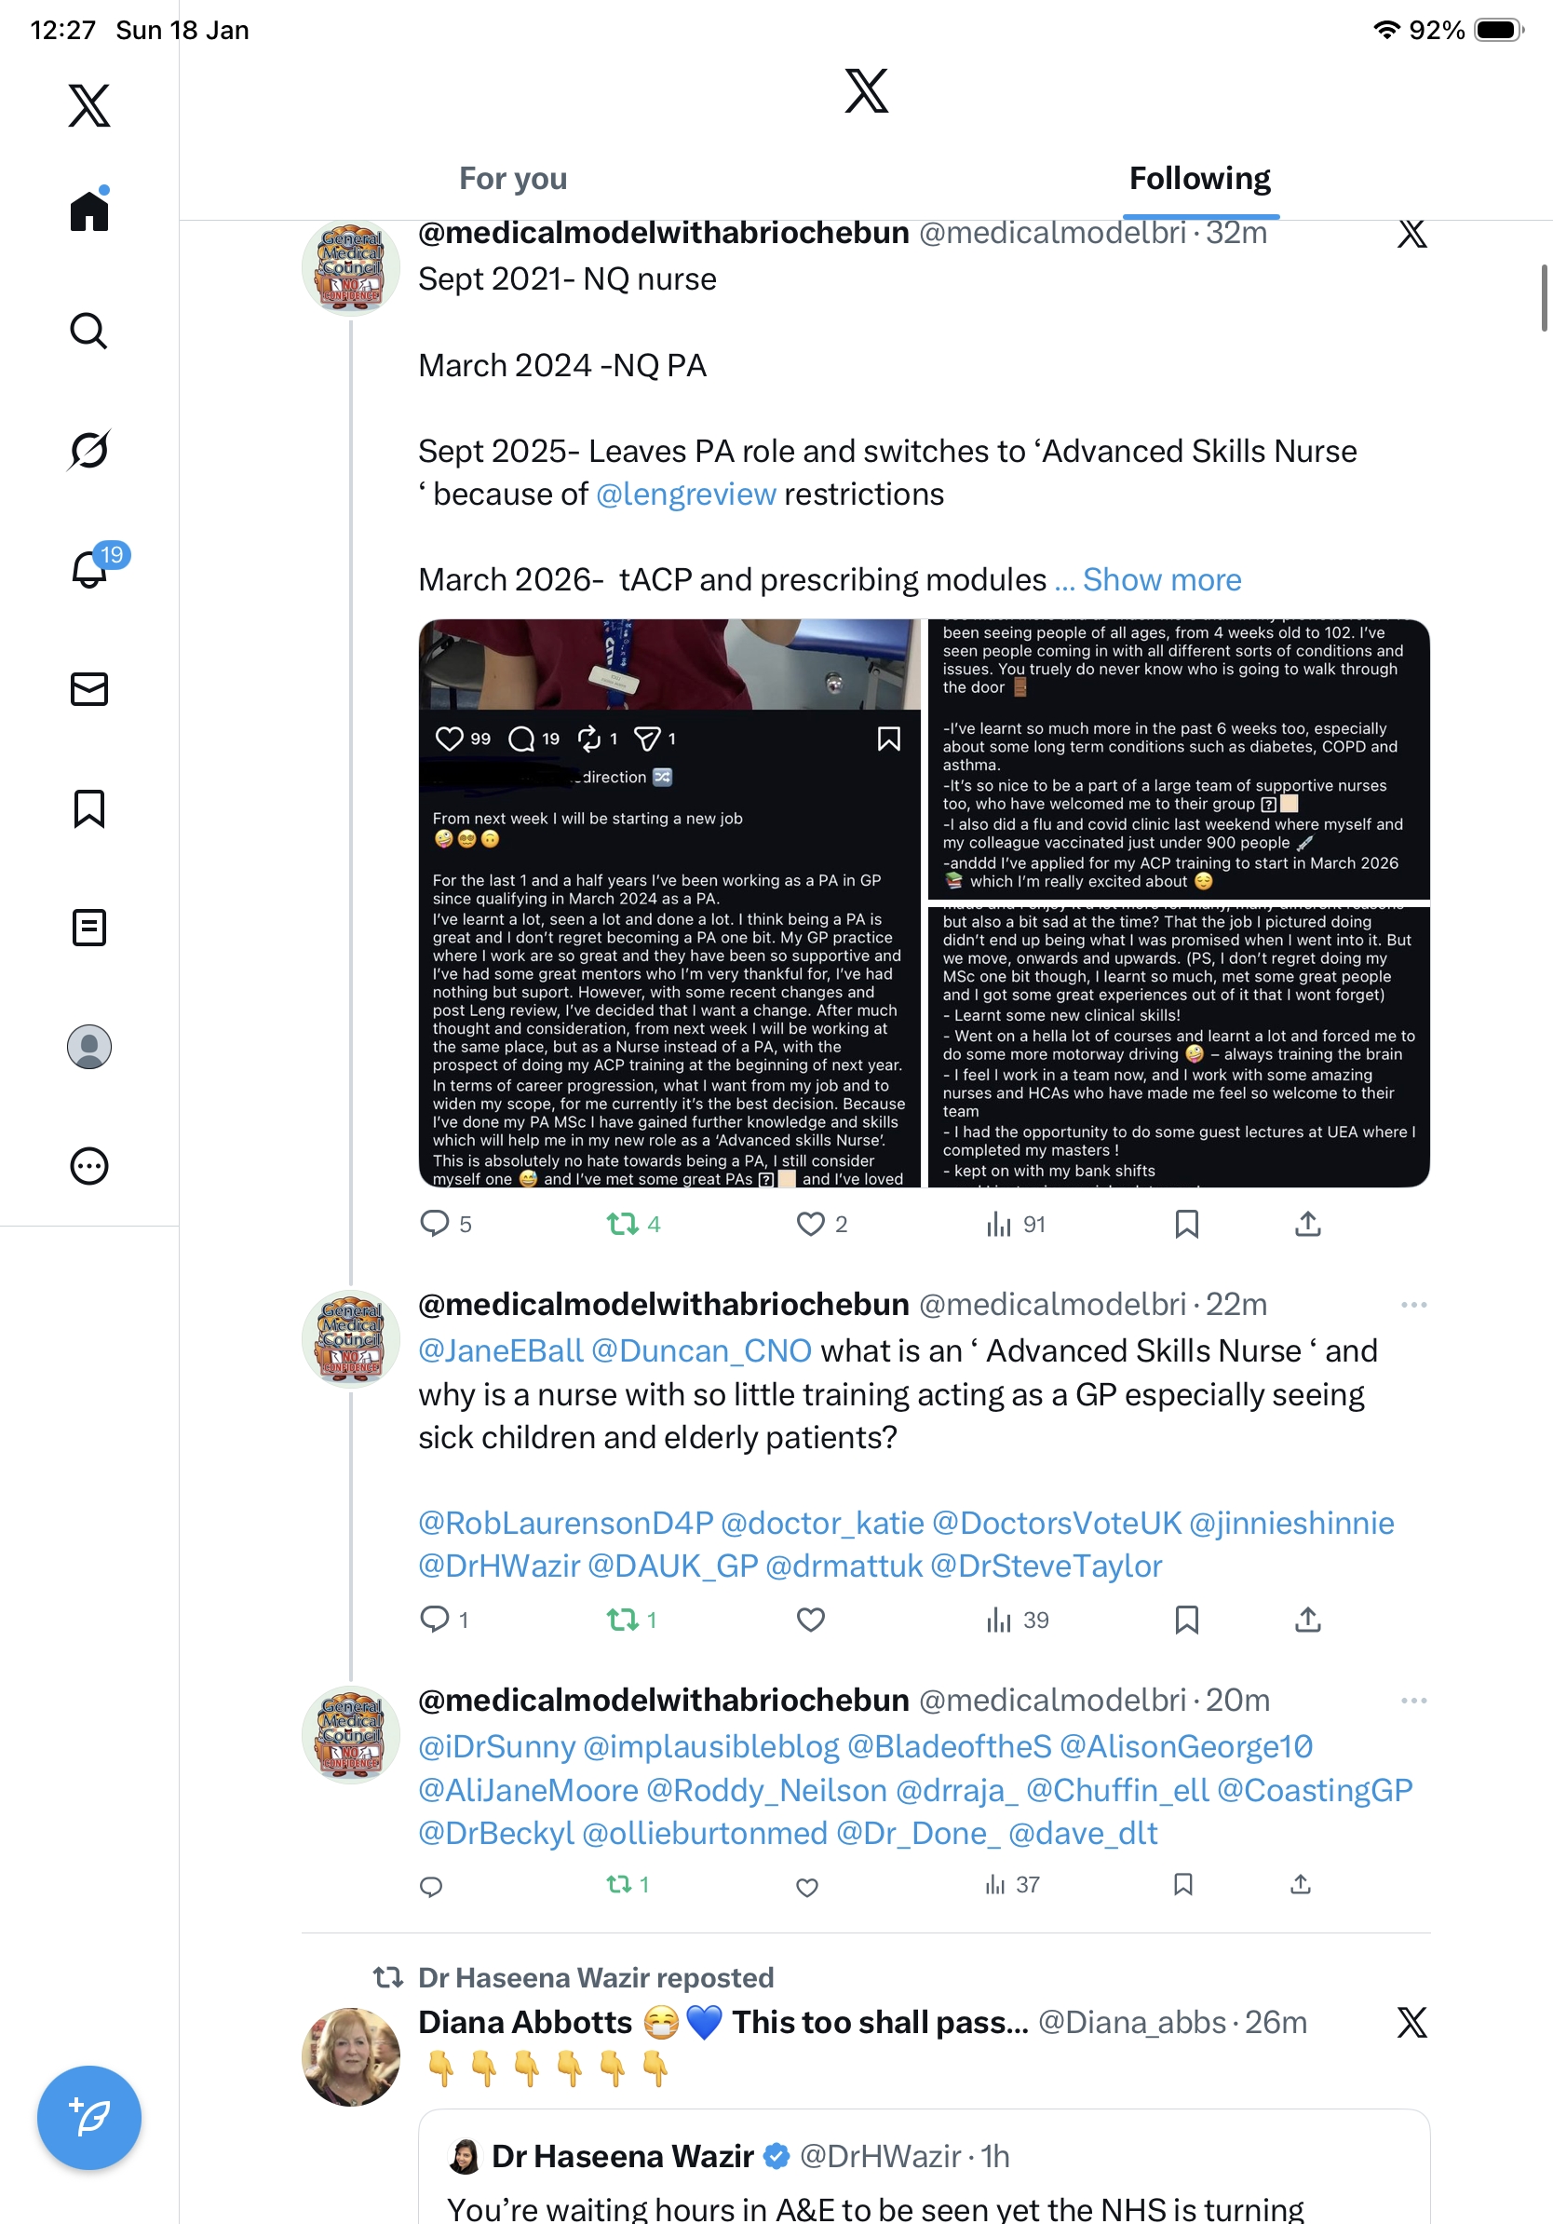The image size is (1553, 2224).
Task: Open the Search icon in sidebar
Action: point(88,332)
